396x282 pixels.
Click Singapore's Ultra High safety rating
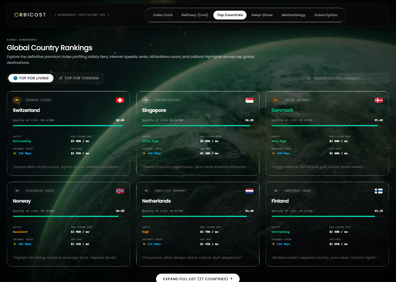[x=150, y=141]
